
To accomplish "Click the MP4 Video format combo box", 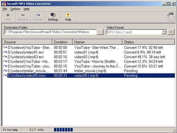I will tap(136, 32).
